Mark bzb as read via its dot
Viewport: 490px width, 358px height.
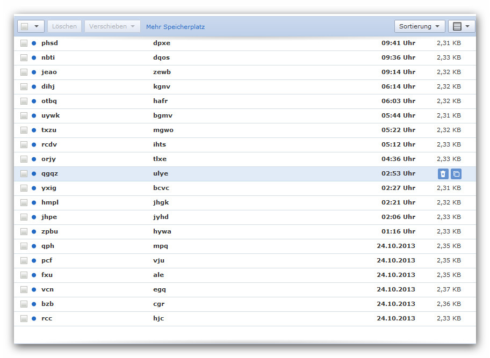(x=34, y=304)
